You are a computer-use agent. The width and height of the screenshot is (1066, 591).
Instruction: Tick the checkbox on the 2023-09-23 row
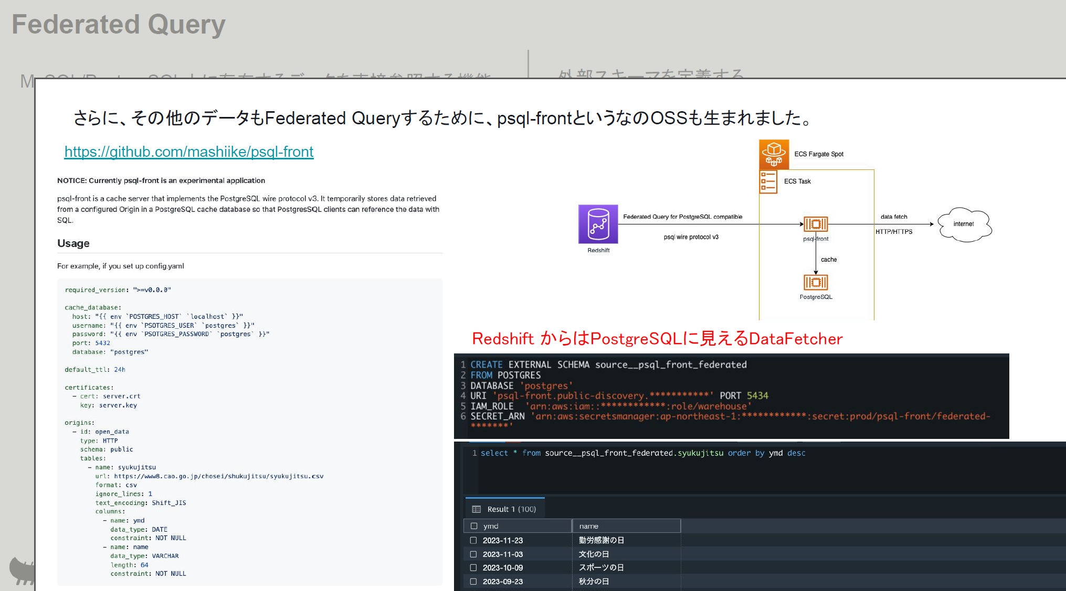tap(473, 582)
